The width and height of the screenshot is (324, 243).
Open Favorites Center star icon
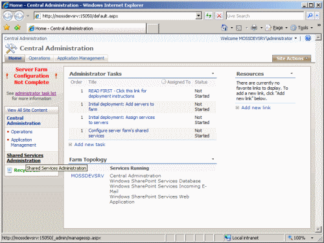pyautogui.click(x=7, y=28)
